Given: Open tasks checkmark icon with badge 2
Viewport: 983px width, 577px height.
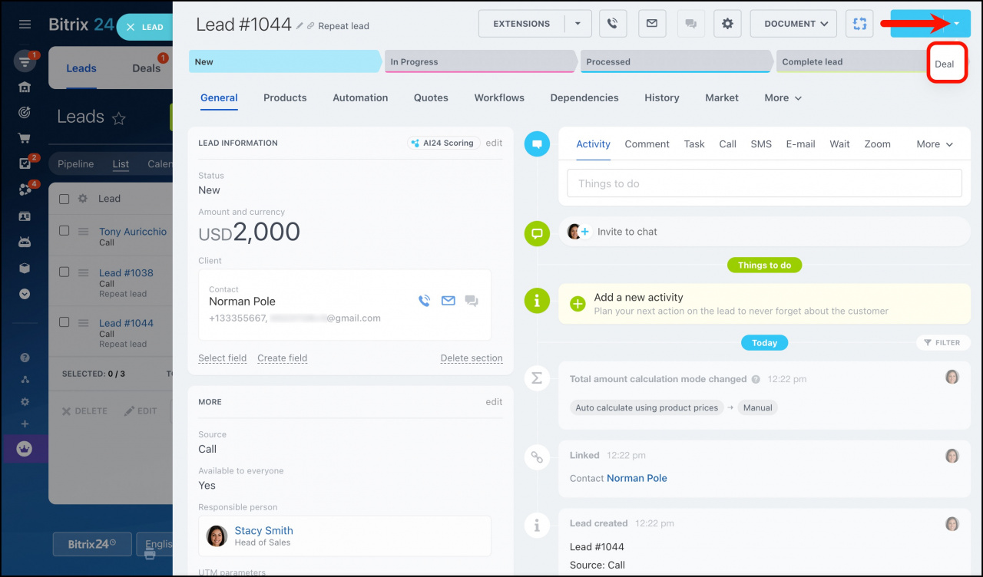Looking at the screenshot, I should tap(25, 163).
